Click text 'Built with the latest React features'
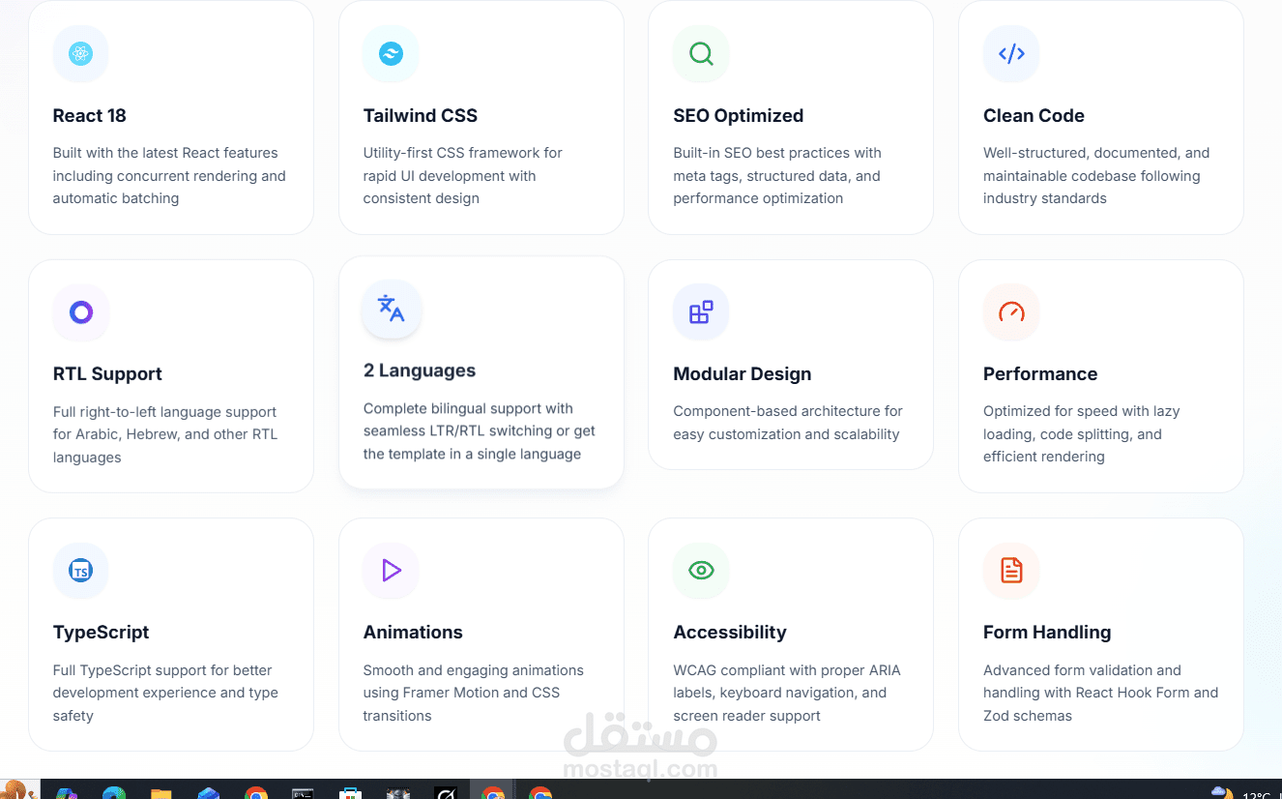Screen dimensions: 1282x799 [x=165, y=153]
